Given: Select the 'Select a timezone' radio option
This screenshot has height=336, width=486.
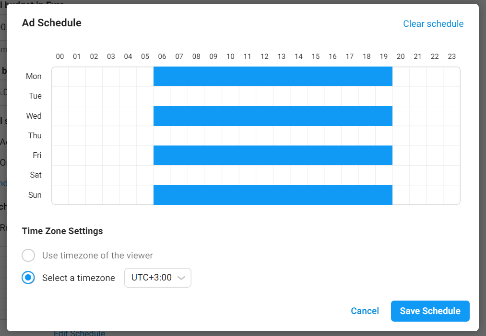Looking at the screenshot, I should 28,278.
